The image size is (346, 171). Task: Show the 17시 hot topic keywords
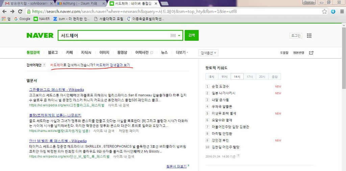[x=250, y=76]
